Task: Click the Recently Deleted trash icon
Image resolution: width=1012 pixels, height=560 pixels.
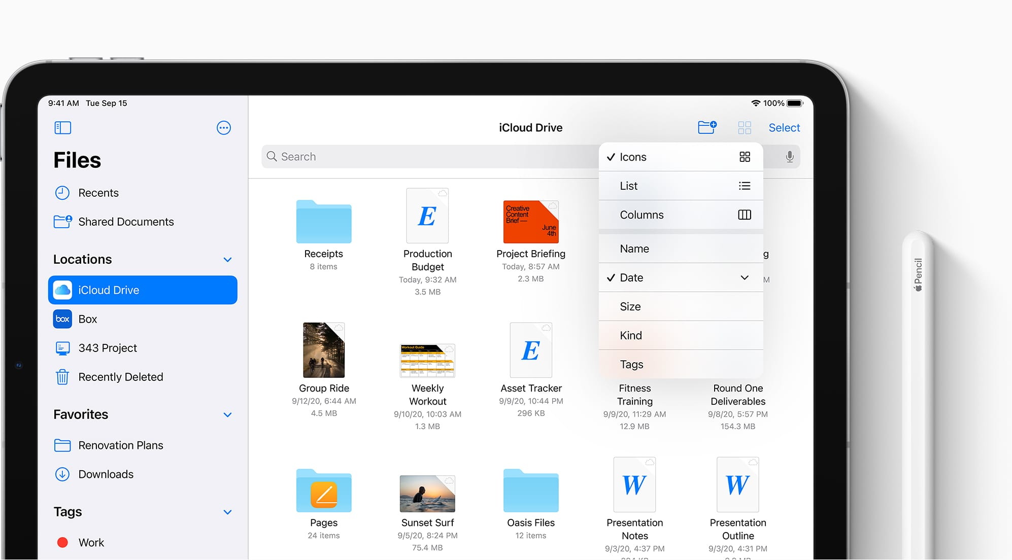Action: click(x=62, y=377)
